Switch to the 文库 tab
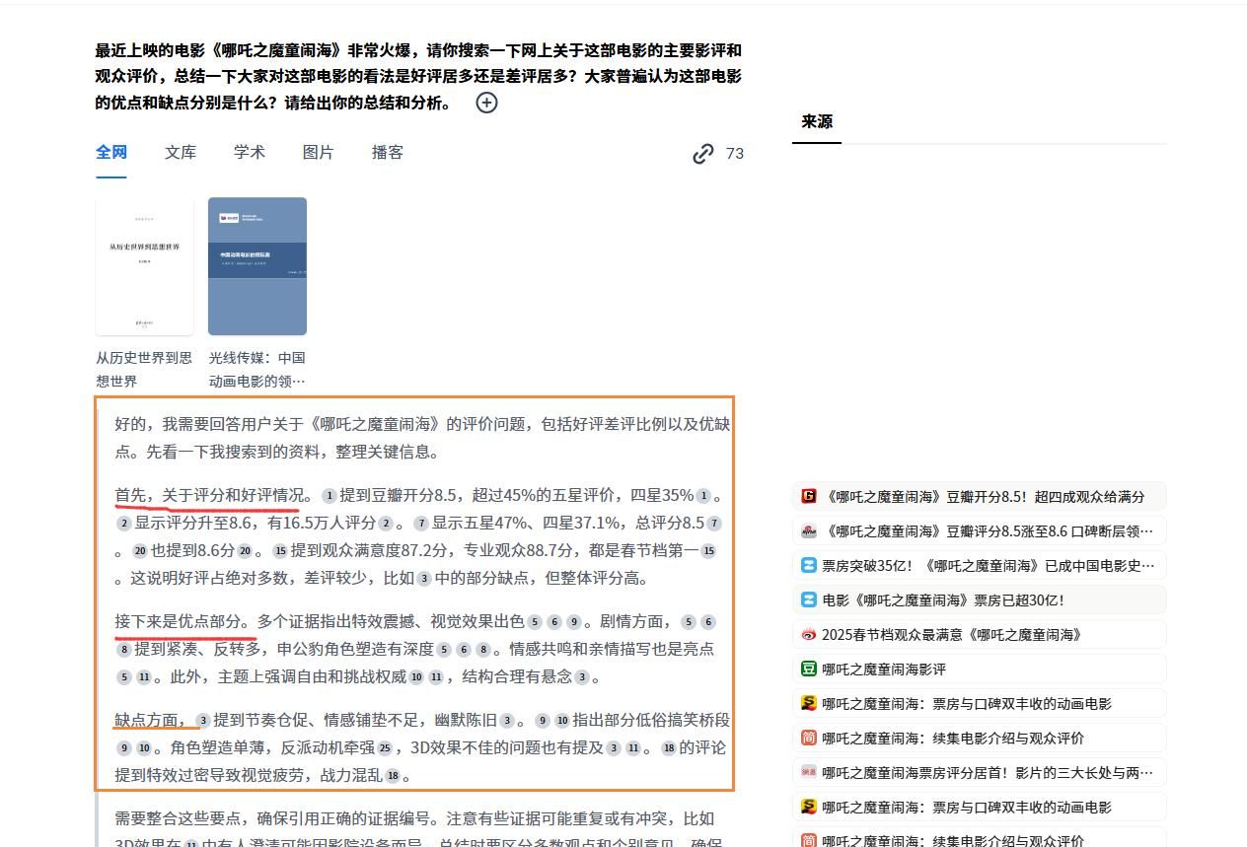This screenshot has width=1247, height=847. [x=181, y=153]
